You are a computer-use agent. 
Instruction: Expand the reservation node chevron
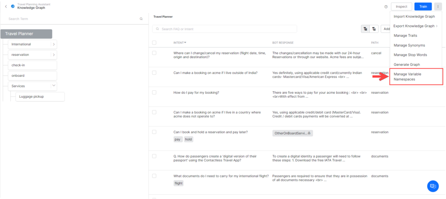tap(54, 55)
